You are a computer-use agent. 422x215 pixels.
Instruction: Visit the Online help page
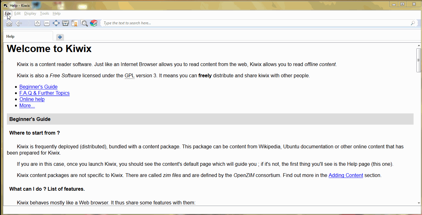point(32,99)
